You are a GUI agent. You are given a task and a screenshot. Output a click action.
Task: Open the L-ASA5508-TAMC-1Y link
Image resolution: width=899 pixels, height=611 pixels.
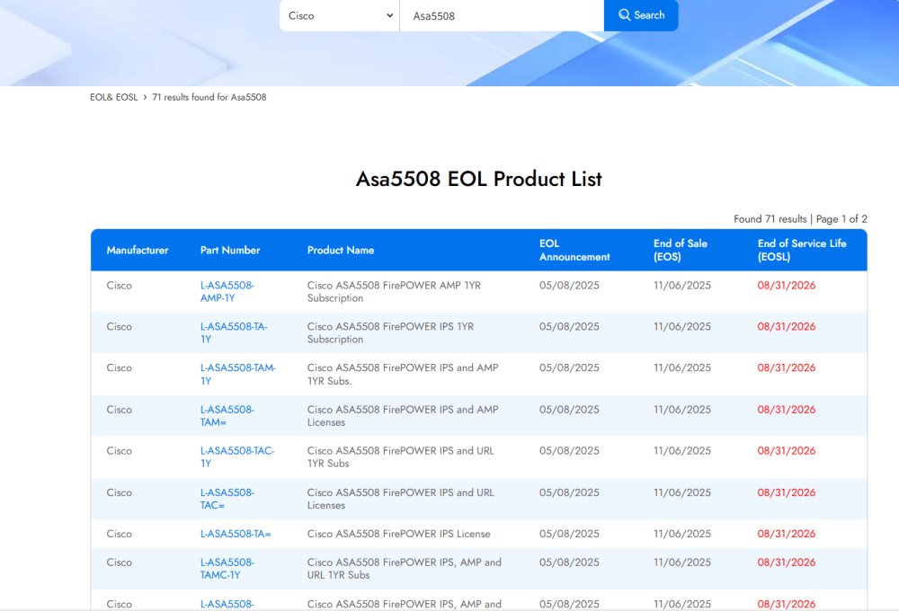[x=227, y=568]
